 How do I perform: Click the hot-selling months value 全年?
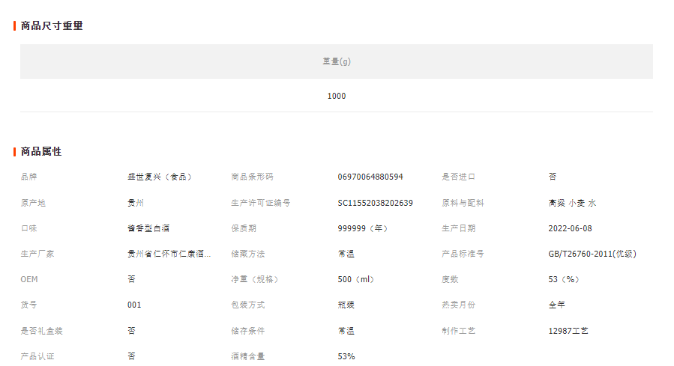(557, 305)
